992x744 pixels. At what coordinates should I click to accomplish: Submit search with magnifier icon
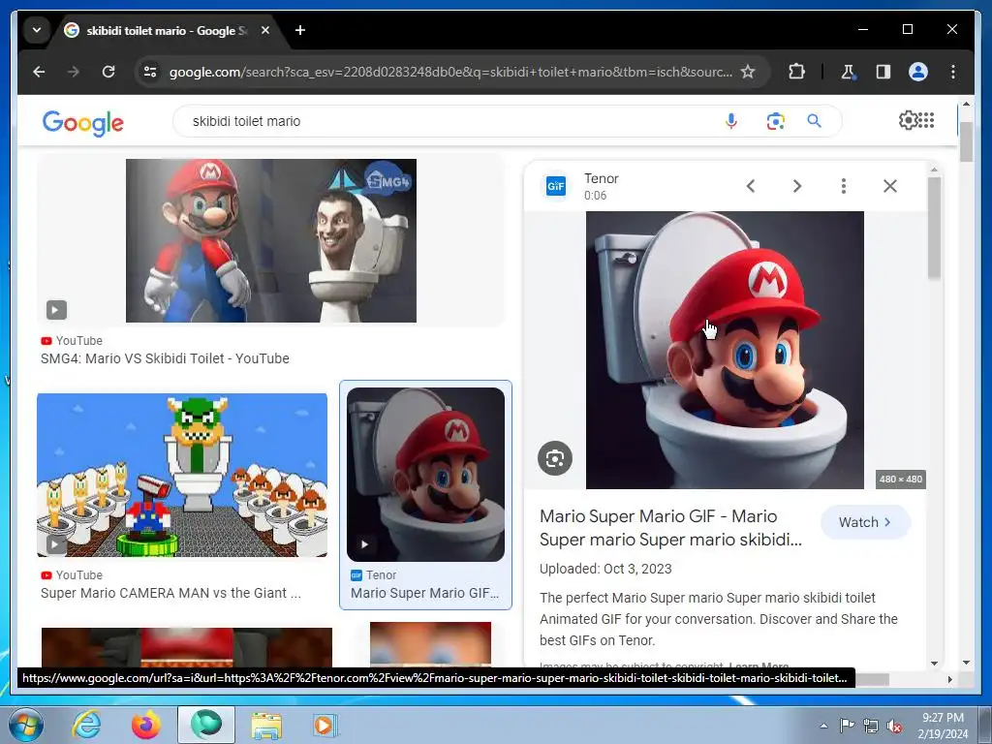point(814,121)
